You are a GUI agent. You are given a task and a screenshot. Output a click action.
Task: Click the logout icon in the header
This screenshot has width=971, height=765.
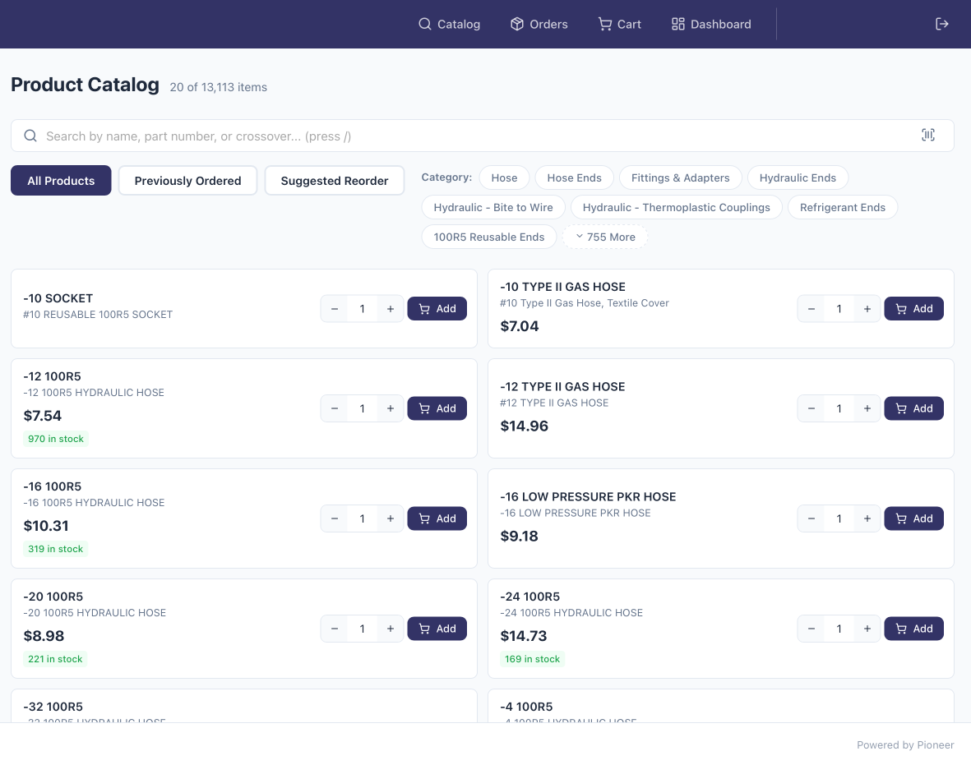click(x=942, y=24)
